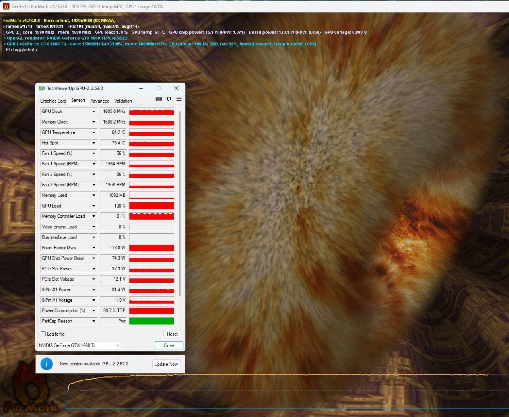Click the blue info icon in update notice

click(x=47, y=364)
